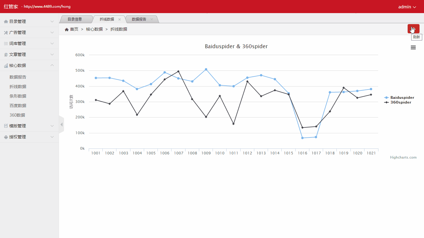Expand the 广告管理 chevron

[52, 33]
